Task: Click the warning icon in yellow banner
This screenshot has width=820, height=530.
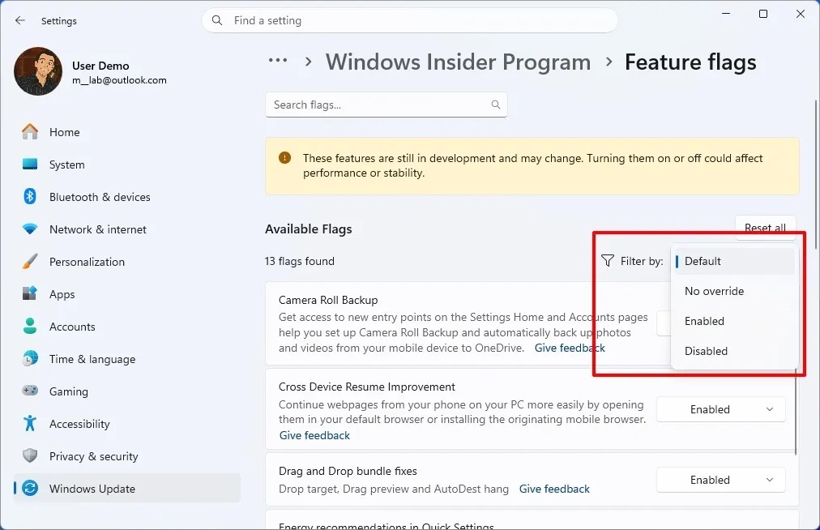Action: tap(284, 157)
